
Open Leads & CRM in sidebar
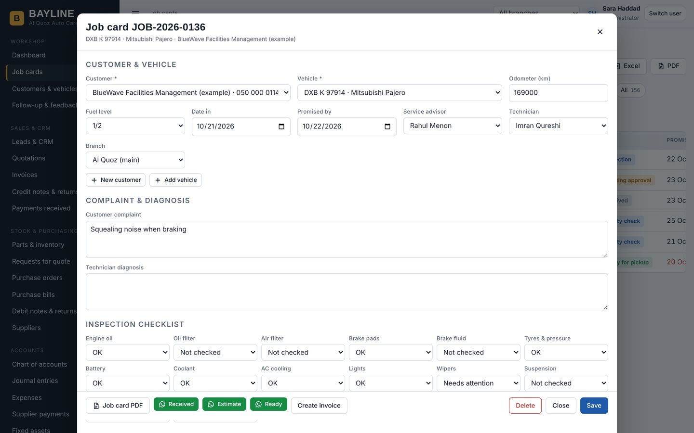coord(33,142)
